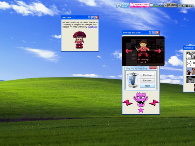
Task: Click the recycle bin icon in the No AI Webring
Action: click(133, 80)
